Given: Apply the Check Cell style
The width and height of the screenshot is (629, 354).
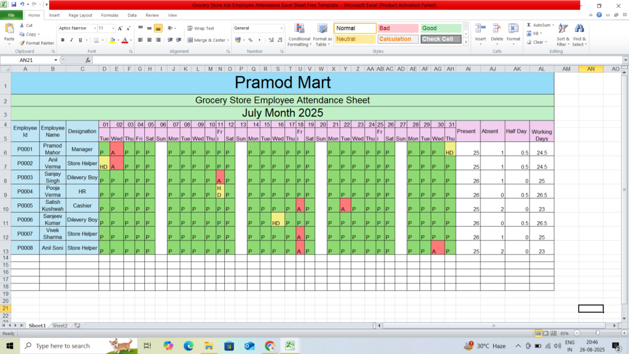Looking at the screenshot, I should [x=440, y=39].
